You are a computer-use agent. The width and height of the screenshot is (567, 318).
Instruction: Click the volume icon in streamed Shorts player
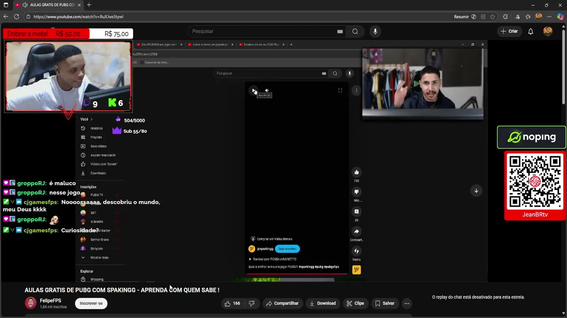point(267,91)
